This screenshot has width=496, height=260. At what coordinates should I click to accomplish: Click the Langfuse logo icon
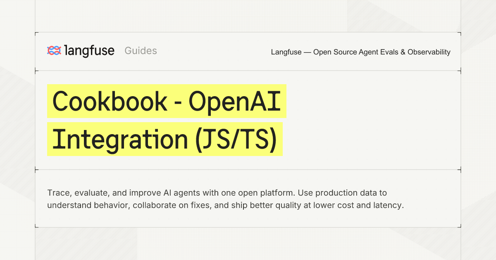(x=54, y=51)
